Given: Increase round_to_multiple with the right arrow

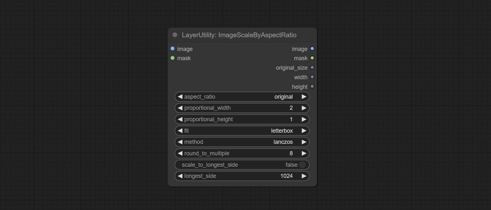Looking at the screenshot, I should tap(304, 153).
